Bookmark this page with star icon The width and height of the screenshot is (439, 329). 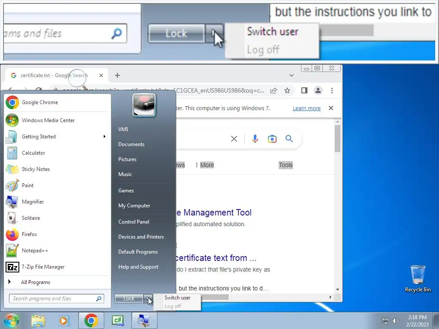(287, 90)
